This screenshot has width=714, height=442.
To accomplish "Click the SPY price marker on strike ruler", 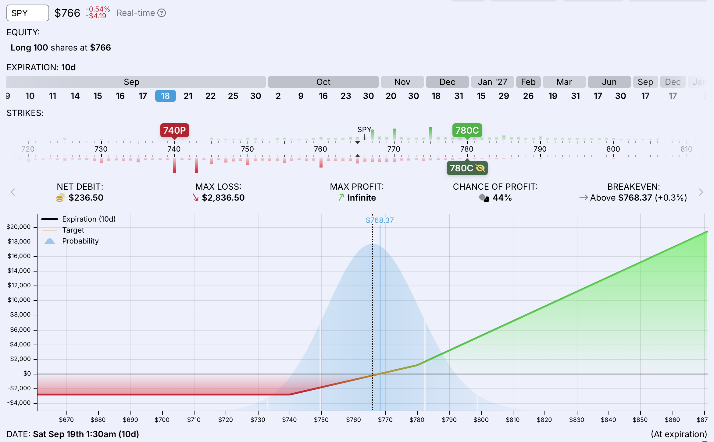I will (364, 130).
